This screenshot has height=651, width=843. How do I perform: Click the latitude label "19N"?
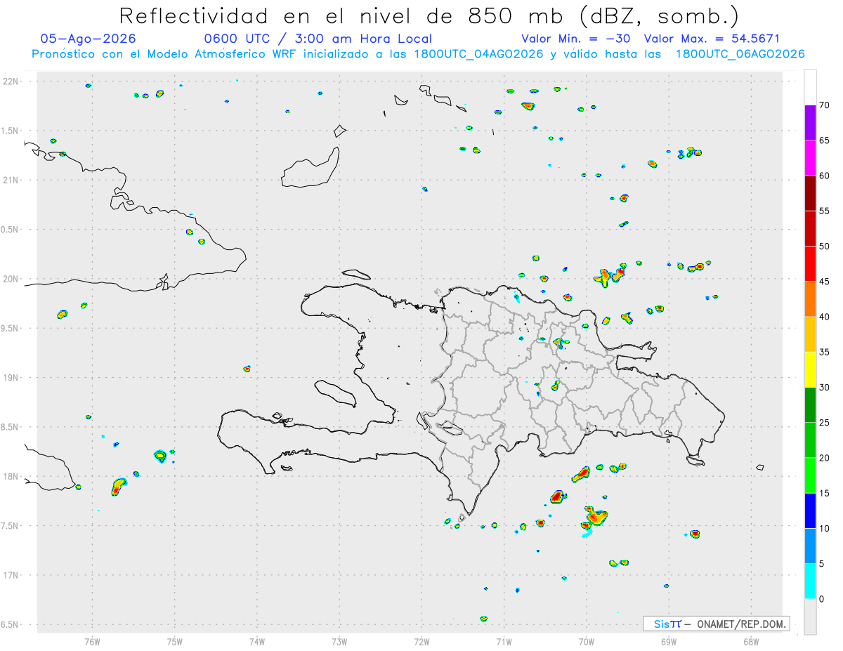pos(11,378)
